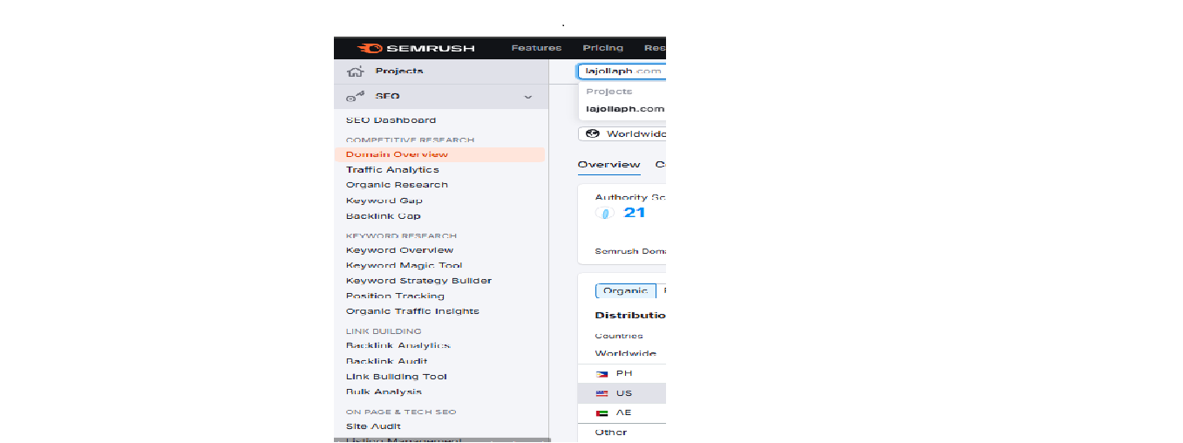Open Backlink Audit
1183x443 pixels.
tap(386, 361)
